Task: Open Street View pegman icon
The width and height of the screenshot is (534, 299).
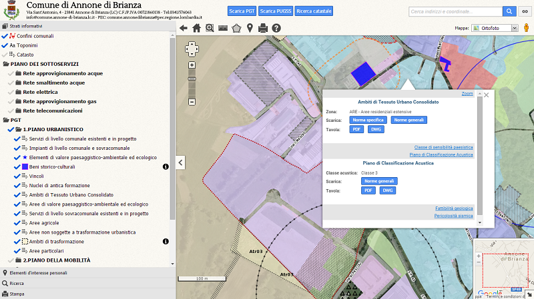Action: tap(526, 28)
